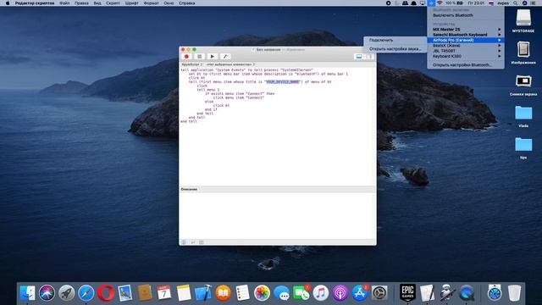Open Opera from the Dock

tap(106, 293)
